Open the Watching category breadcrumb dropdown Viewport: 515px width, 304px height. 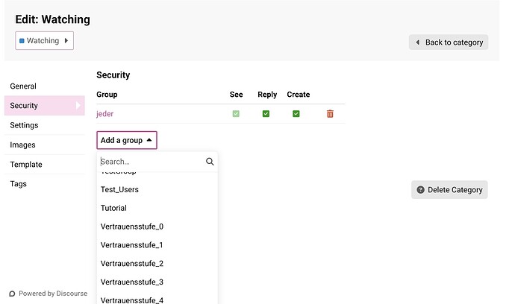44,41
